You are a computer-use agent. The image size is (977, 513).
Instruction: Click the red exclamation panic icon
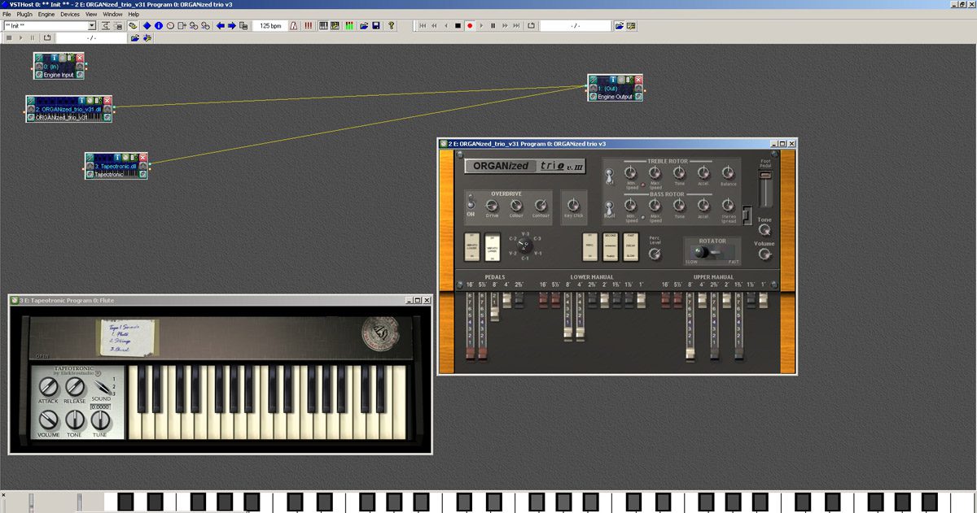pos(308,26)
